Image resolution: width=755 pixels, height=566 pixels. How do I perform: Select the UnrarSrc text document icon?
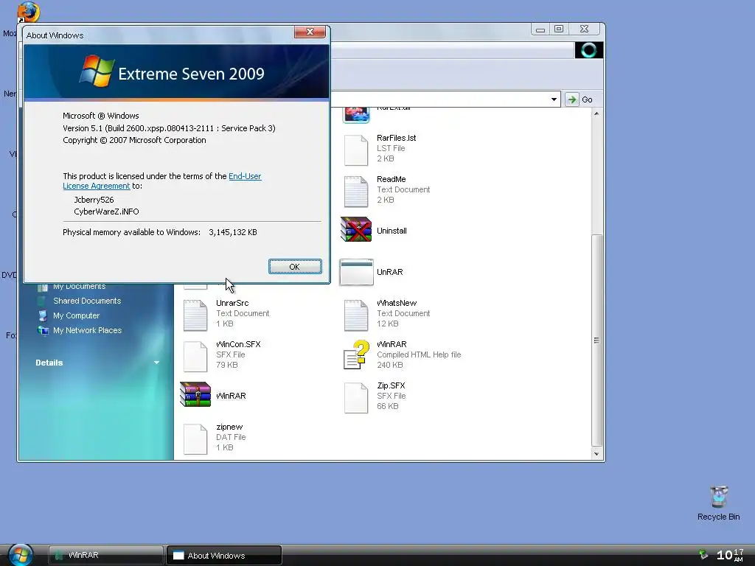(195, 315)
